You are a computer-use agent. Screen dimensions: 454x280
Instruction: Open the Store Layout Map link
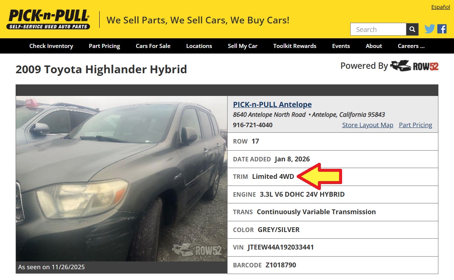(x=368, y=125)
